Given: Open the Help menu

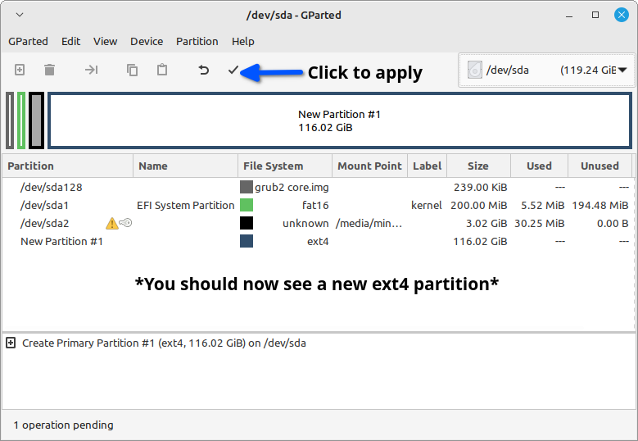Looking at the screenshot, I should (243, 42).
